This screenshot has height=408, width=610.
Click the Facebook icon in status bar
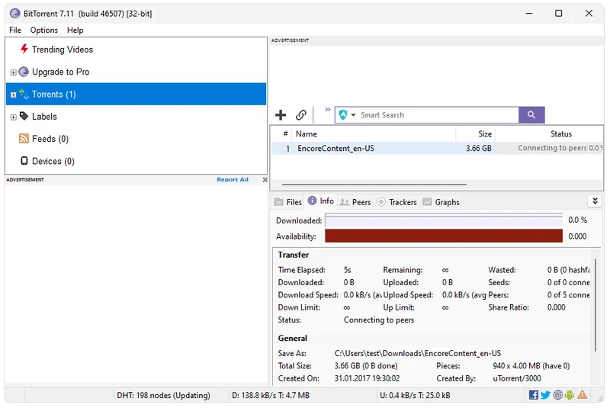pyautogui.click(x=534, y=395)
